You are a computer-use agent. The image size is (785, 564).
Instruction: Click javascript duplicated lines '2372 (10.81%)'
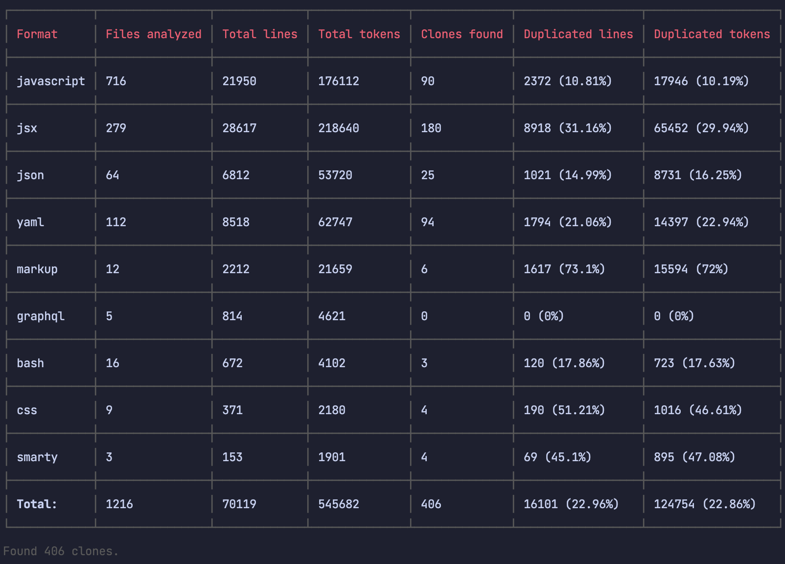coord(568,81)
